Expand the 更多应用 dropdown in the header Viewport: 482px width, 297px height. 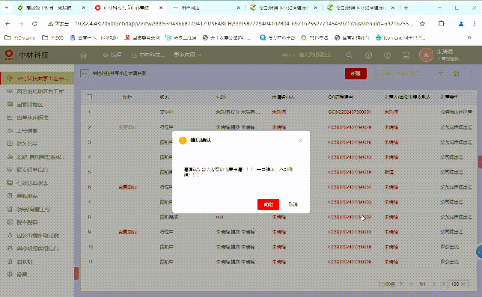click(x=187, y=55)
